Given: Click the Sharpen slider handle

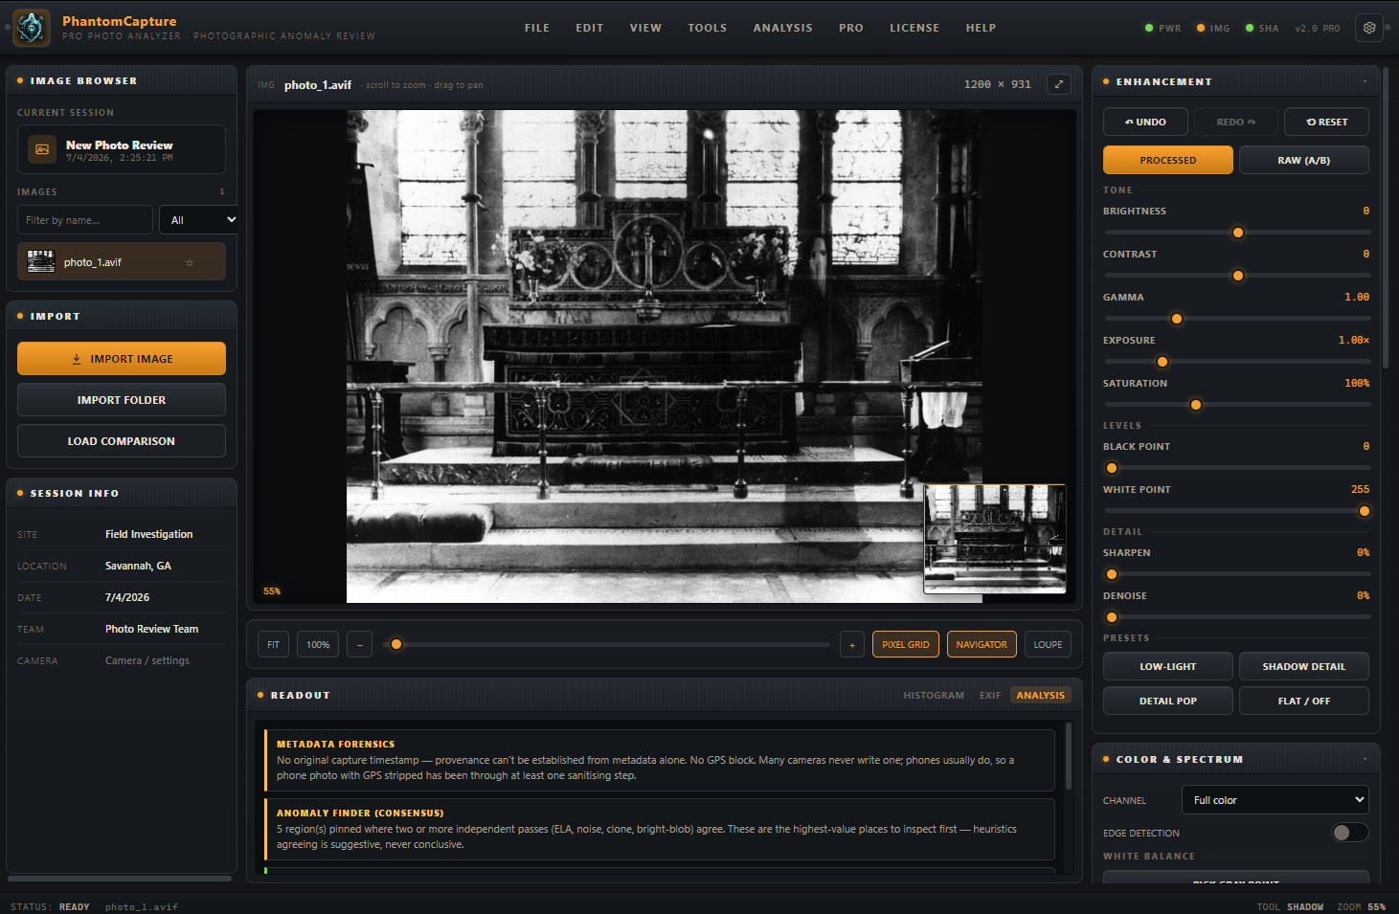Looking at the screenshot, I should click(x=1112, y=574).
